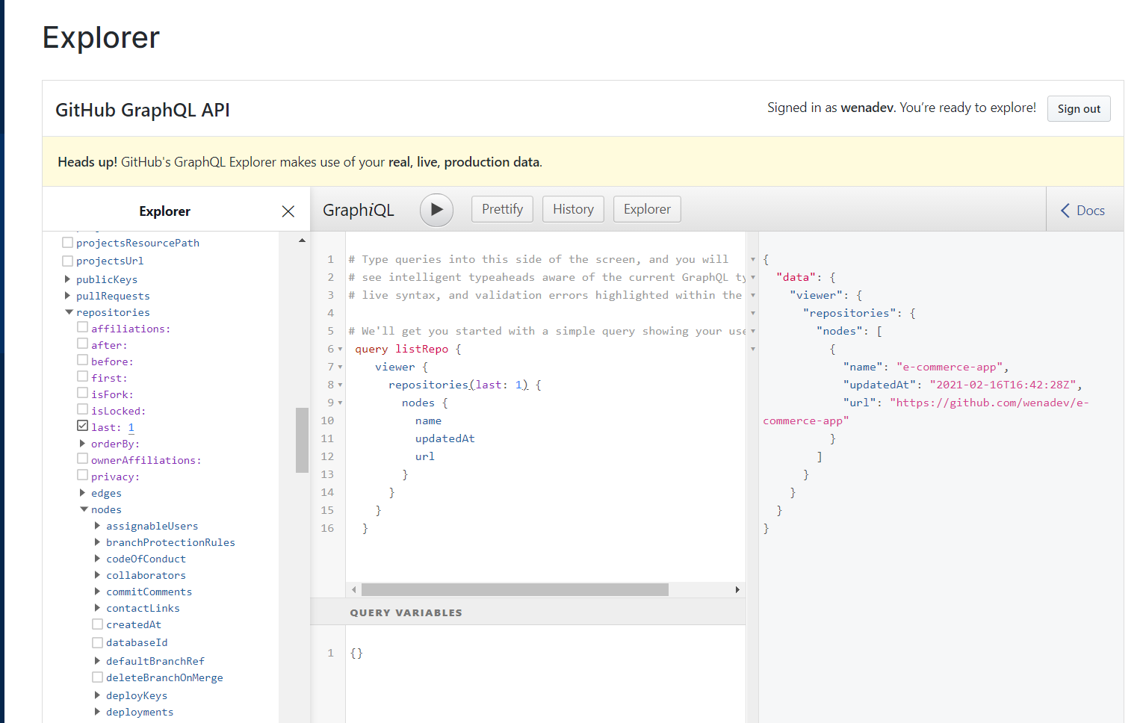Enable the first argument checkbox
Screen dimensions: 1143x723
coord(83,376)
